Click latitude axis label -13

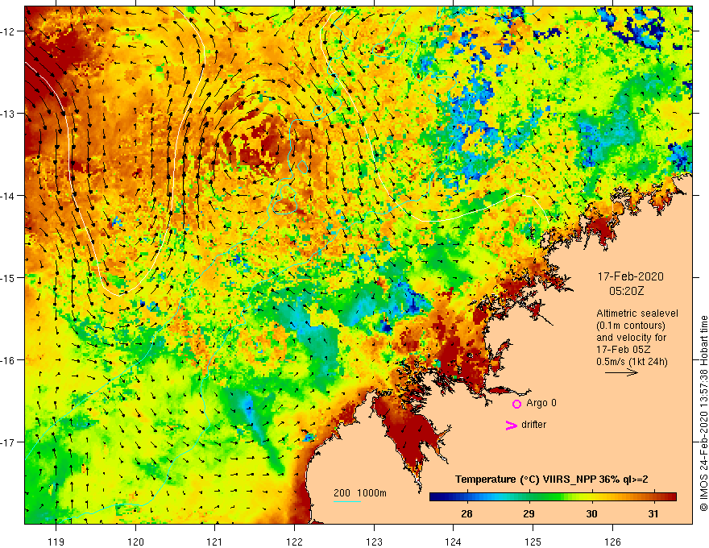coord(8,114)
